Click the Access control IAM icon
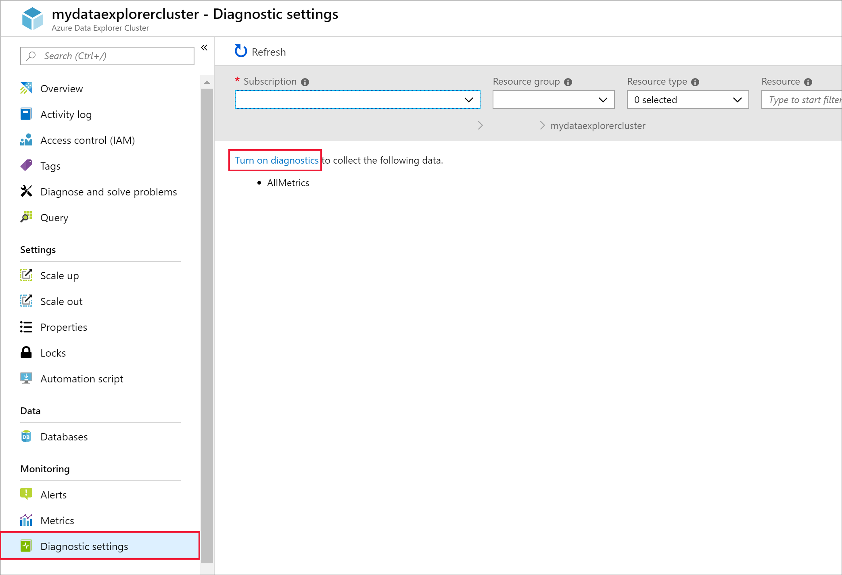The width and height of the screenshot is (842, 575). coord(27,140)
